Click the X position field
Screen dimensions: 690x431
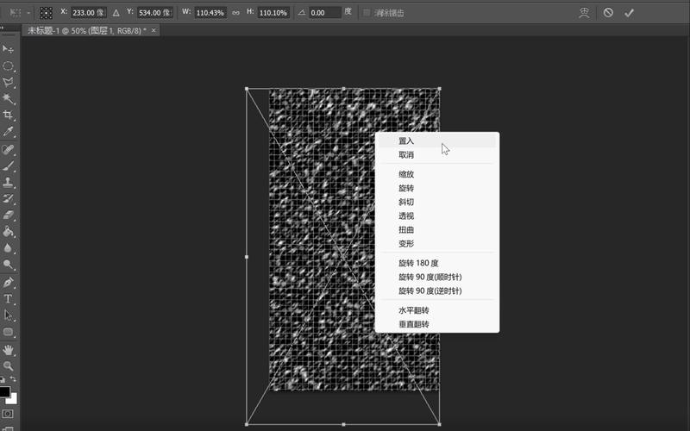(89, 13)
